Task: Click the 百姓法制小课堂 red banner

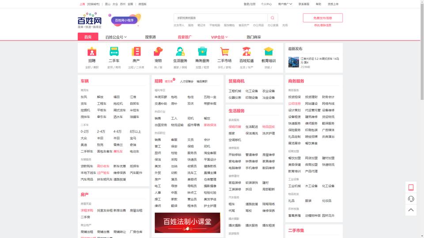Action: coord(187,223)
